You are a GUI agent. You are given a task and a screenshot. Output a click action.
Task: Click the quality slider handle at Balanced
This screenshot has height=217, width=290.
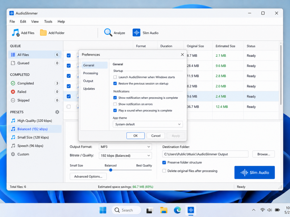111,170
